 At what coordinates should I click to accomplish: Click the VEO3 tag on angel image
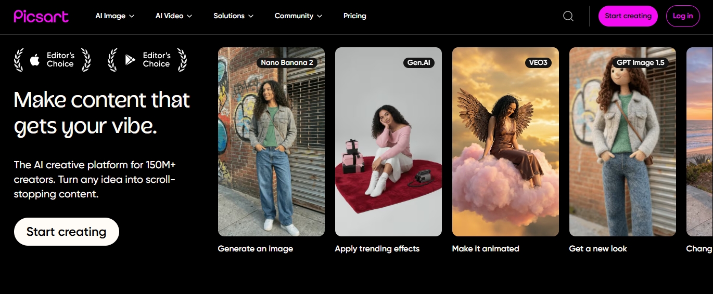click(x=538, y=62)
